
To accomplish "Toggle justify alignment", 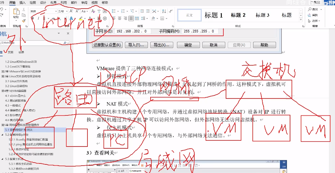I will tap(131, 18).
